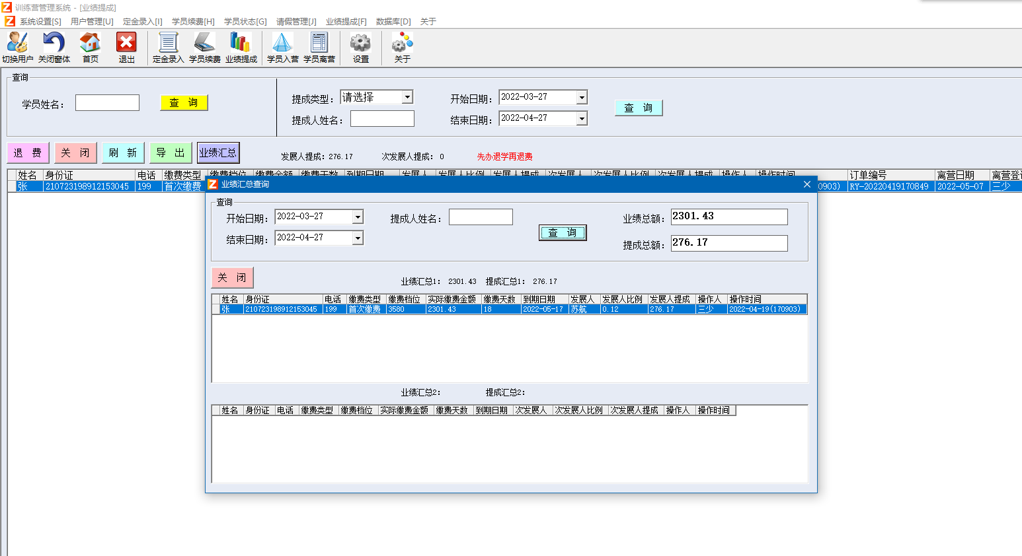This screenshot has width=1022, height=556.
Task: Open the 学员续费[H] menu
Action: pos(194,22)
